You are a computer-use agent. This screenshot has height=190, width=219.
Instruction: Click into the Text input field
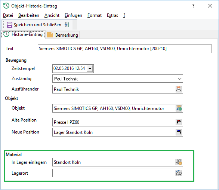(125, 49)
